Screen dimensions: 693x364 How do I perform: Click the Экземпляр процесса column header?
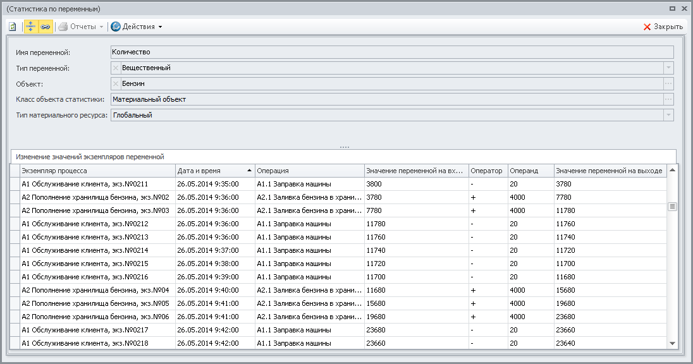(97, 171)
